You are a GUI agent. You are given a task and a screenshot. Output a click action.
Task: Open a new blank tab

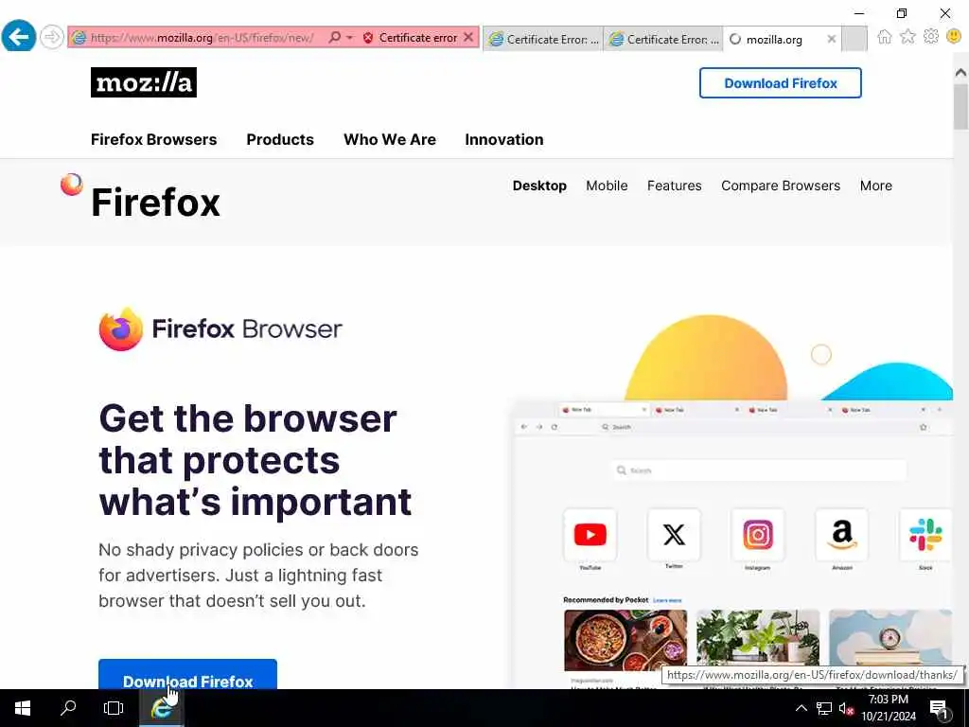click(854, 39)
